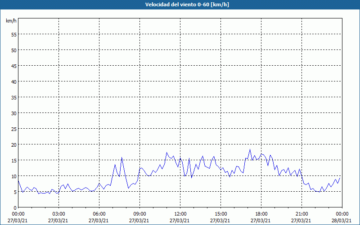Click the 03:00 time label on the x-axis
360x225 pixels.
point(58,214)
